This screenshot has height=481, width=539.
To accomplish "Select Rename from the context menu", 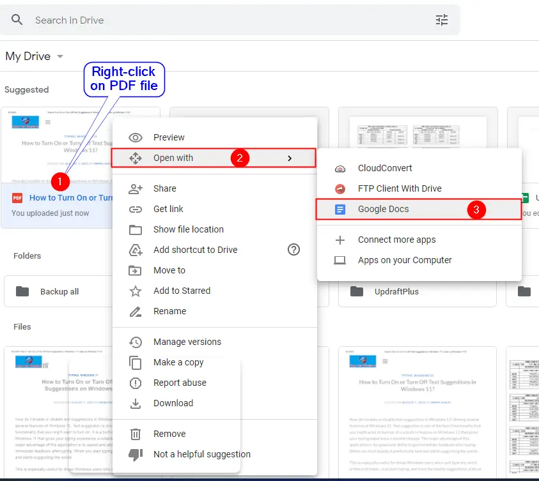I will [215, 311].
